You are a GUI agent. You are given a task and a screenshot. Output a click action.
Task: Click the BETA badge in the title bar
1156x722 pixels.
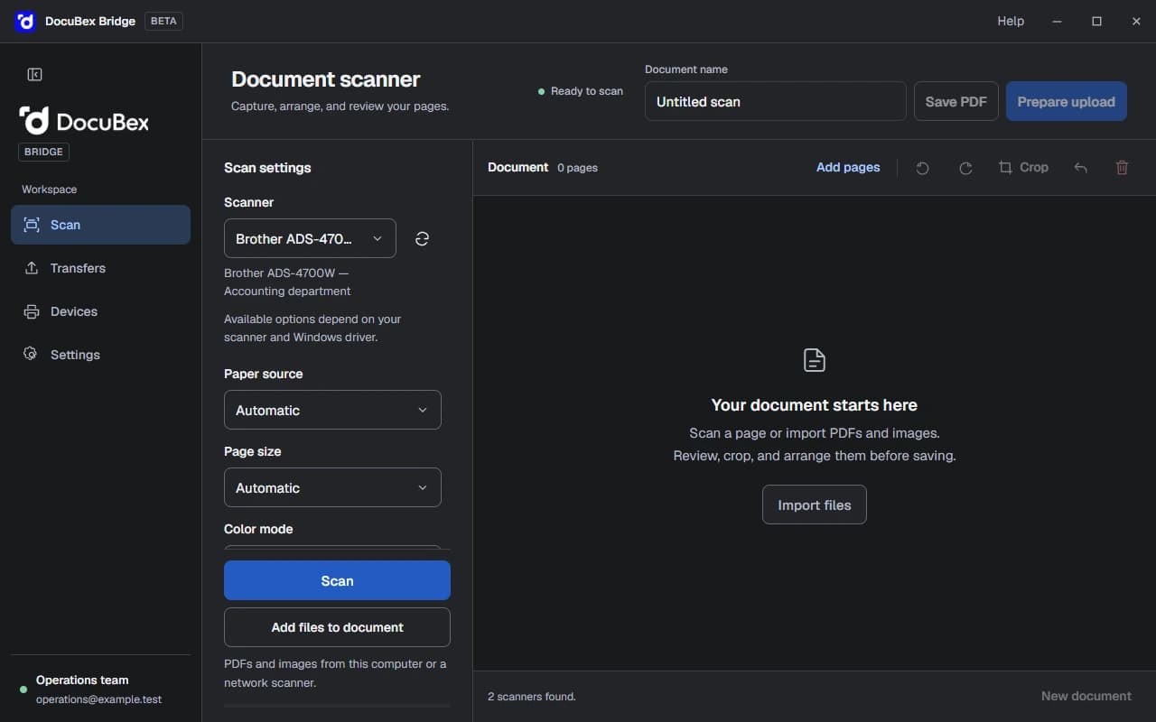[163, 21]
